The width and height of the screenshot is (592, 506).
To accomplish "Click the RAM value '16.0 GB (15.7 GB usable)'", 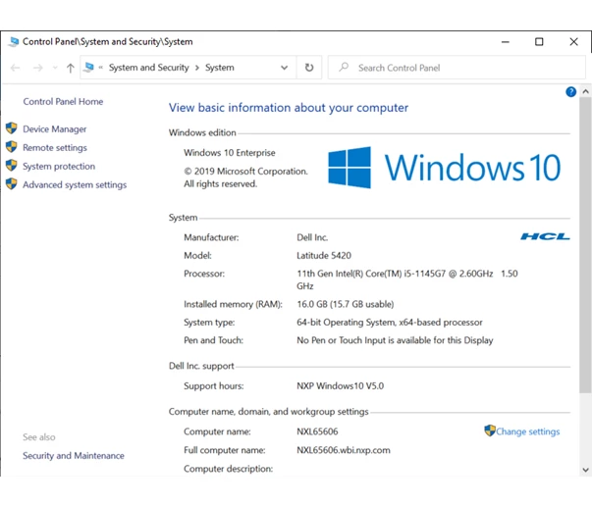I will (x=346, y=304).
